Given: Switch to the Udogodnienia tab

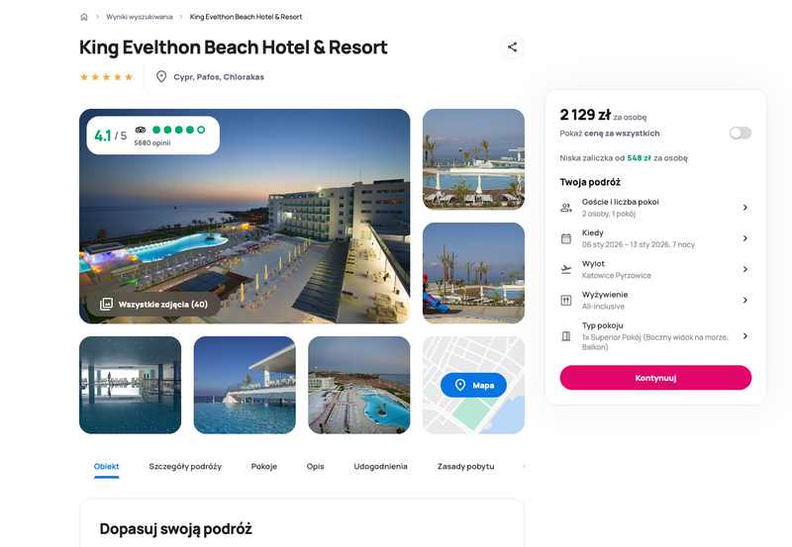Looking at the screenshot, I should [380, 466].
